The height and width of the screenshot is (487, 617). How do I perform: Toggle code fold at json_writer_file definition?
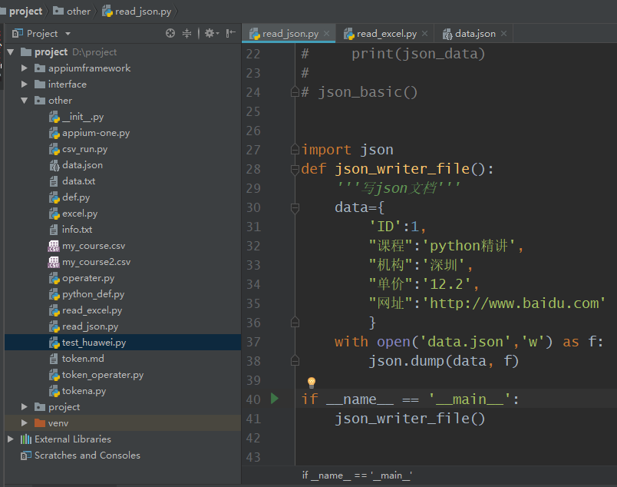tap(295, 169)
